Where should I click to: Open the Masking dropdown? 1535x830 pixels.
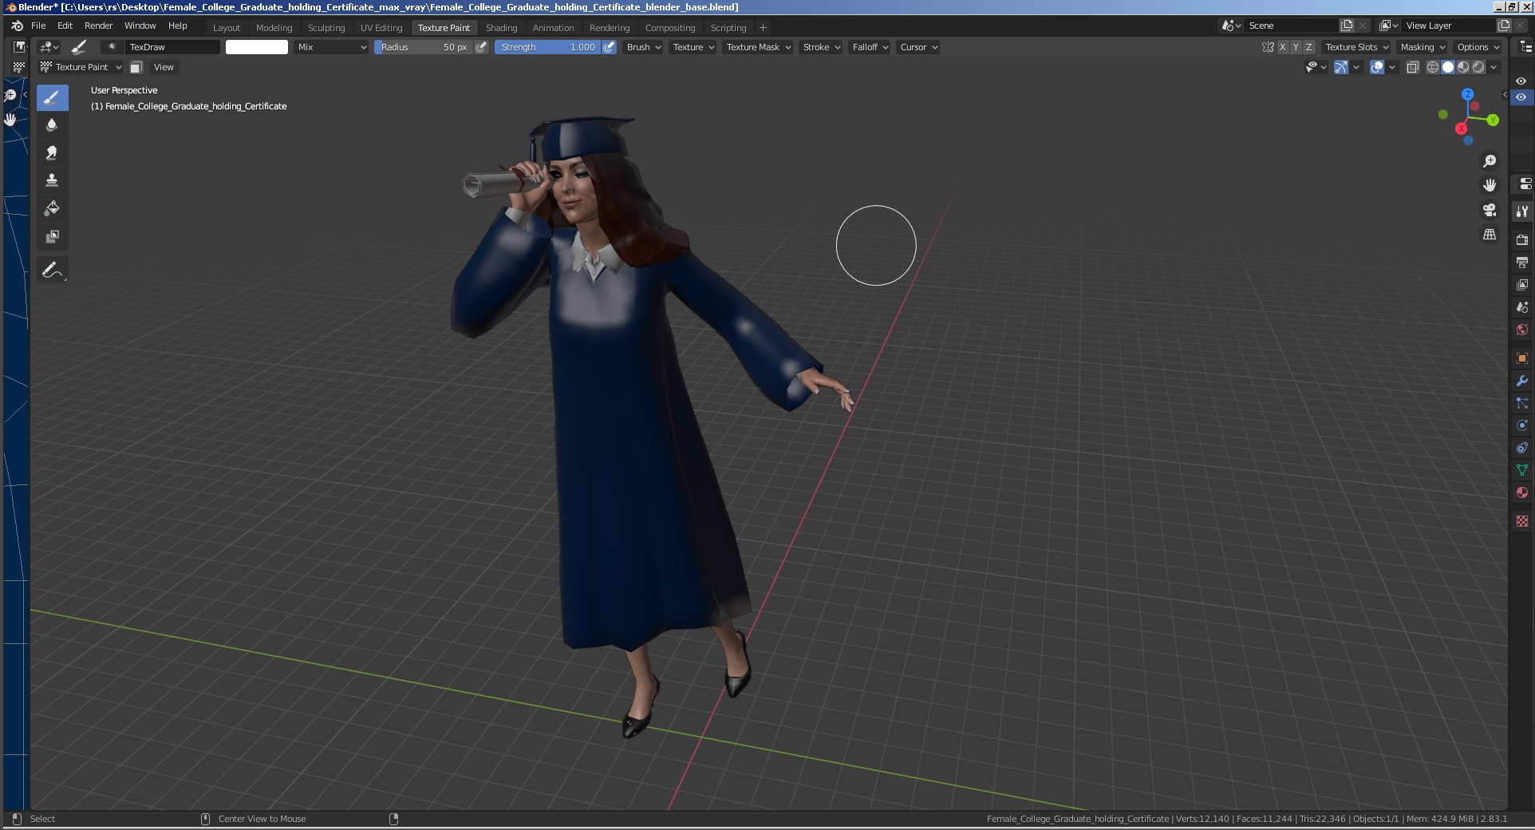coord(1423,47)
